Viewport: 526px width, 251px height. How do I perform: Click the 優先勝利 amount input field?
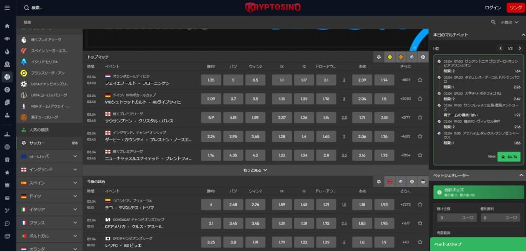point(500,218)
